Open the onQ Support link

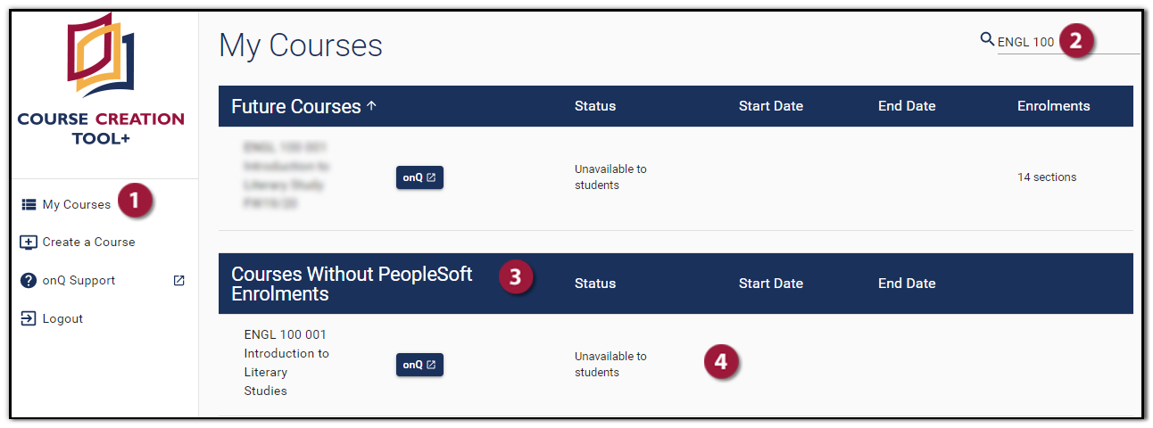(79, 281)
